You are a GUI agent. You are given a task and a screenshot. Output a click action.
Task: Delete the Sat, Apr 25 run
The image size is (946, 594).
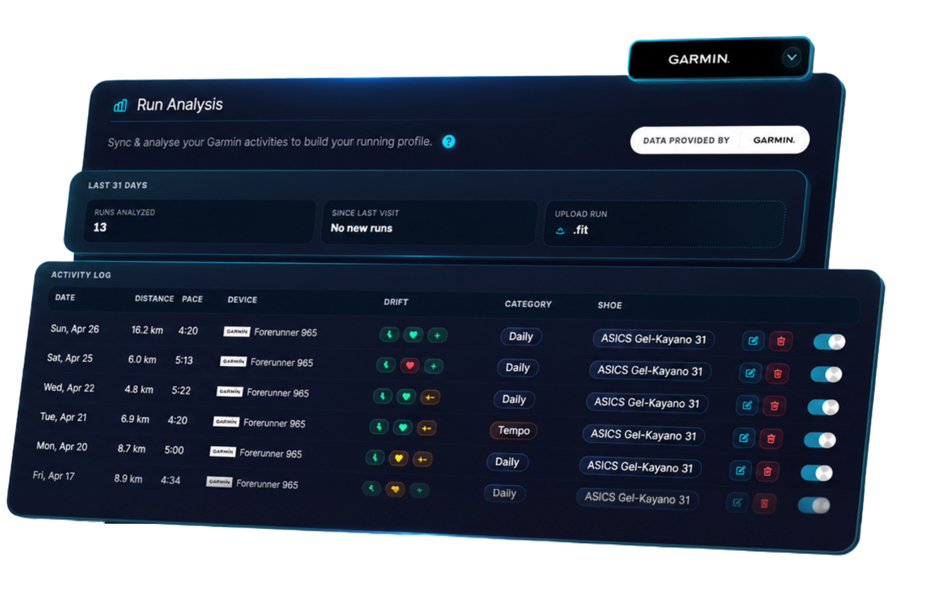tap(778, 373)
